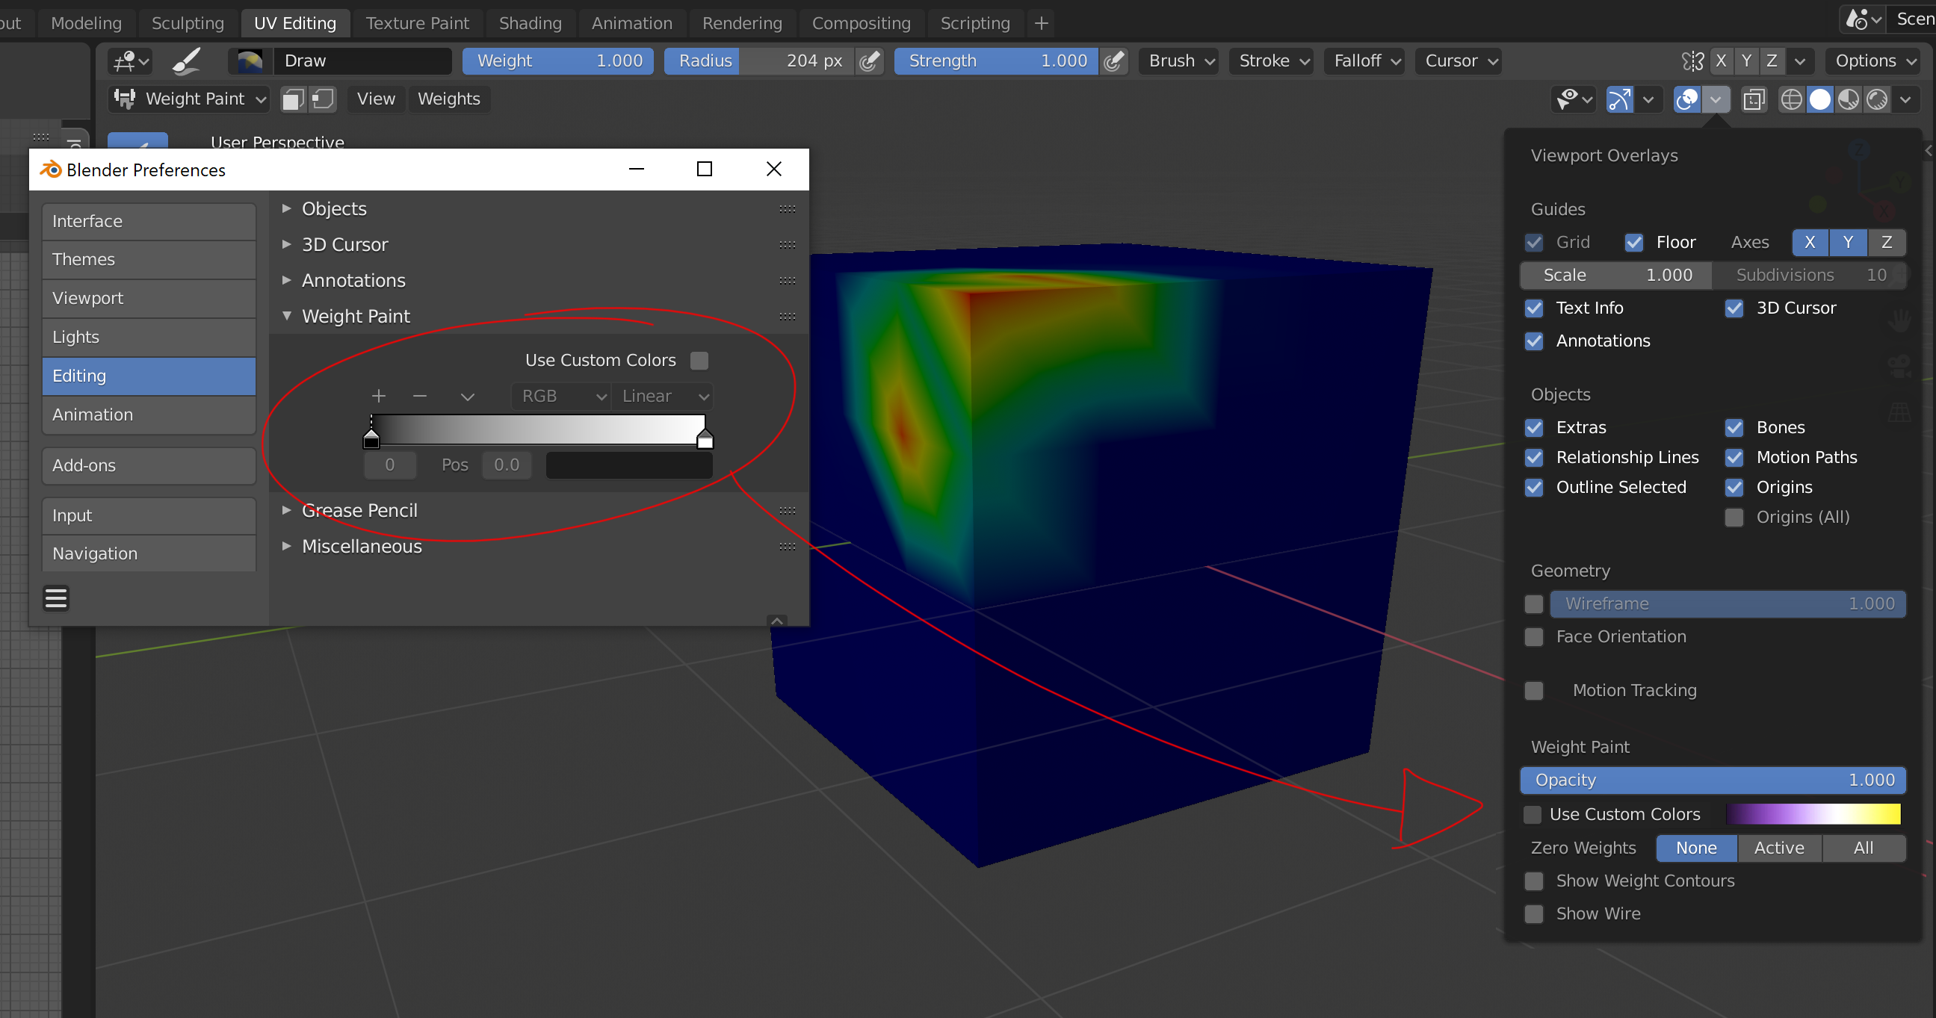
Task: Collapse the Weight Paint preferences panel
Action: click(286, 316)
